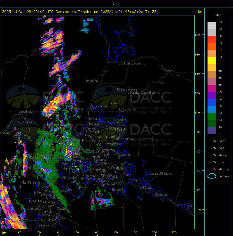Click the yellow eburn arrow symbol
The width and height of the screenshot is (233, 236).
point(212,155)
